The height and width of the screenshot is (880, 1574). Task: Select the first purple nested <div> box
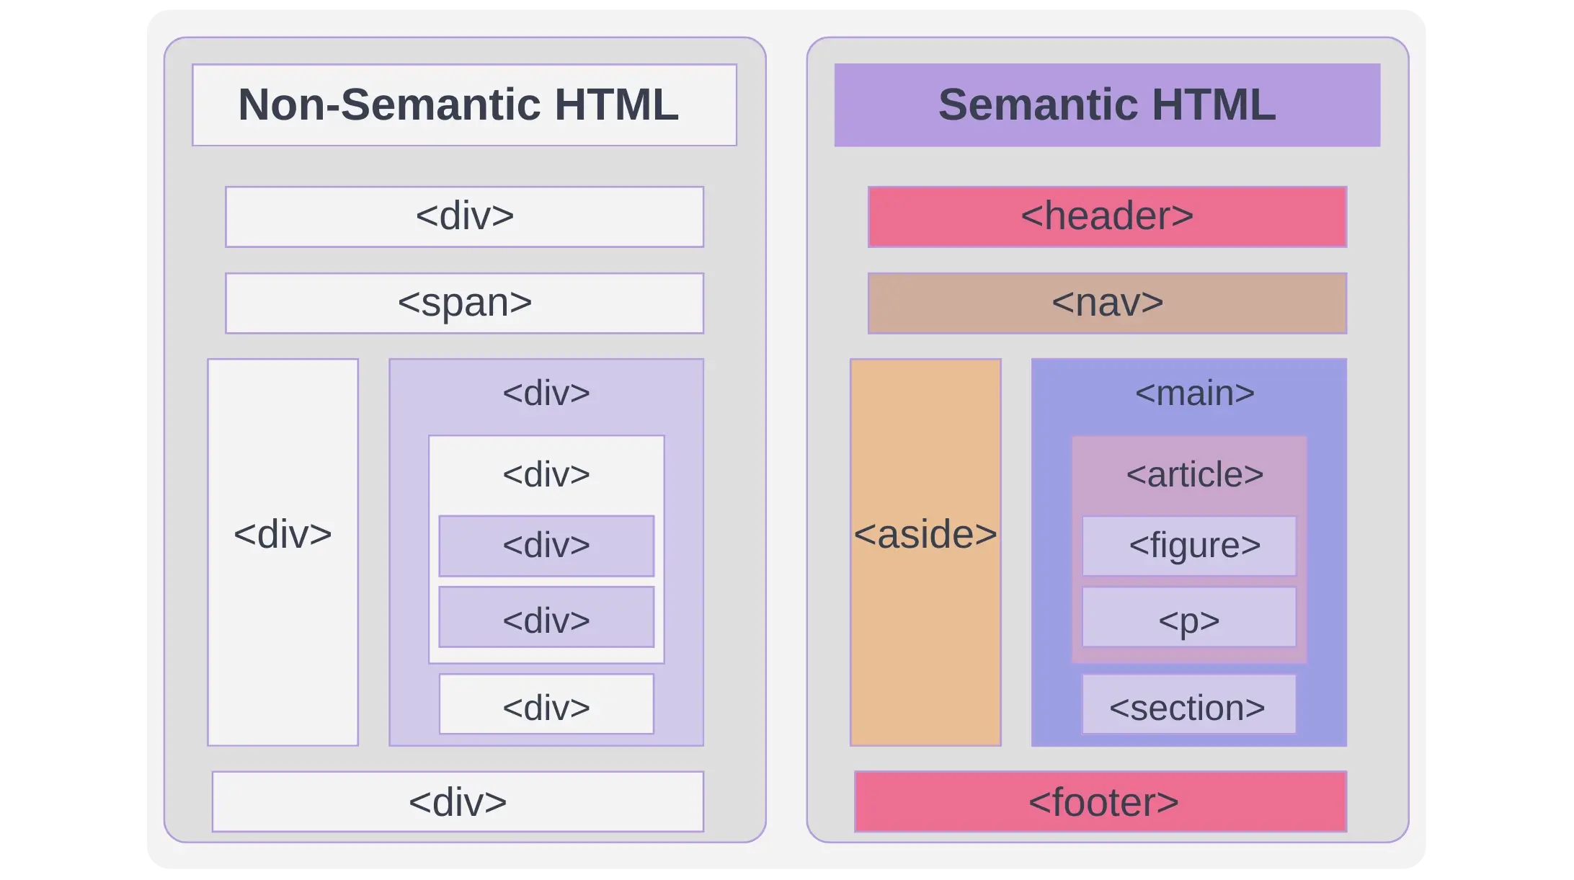tap(546, 546)
